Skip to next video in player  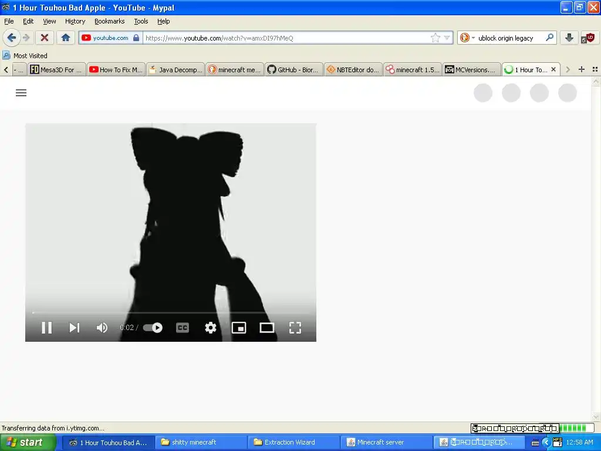(x=75, y=328)
